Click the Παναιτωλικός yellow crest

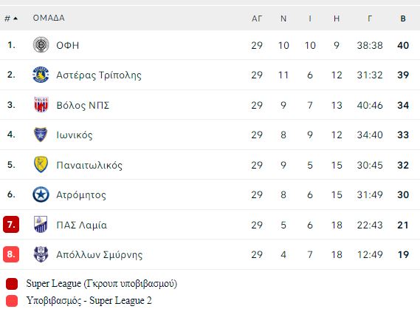41,164
